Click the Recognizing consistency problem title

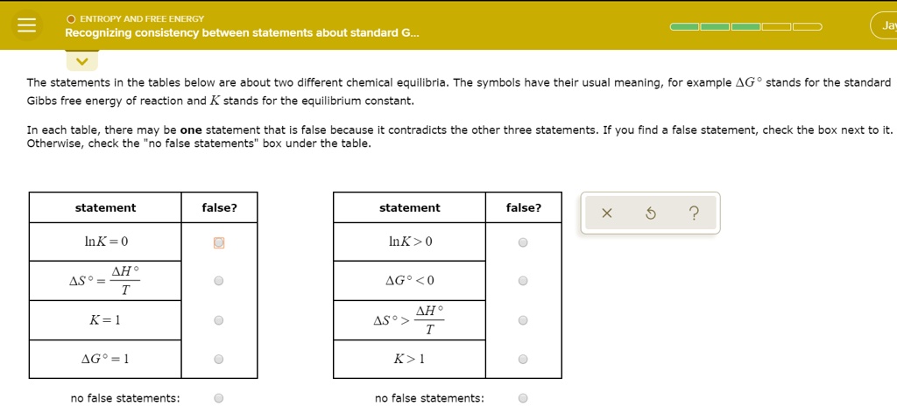coord(242,33)
